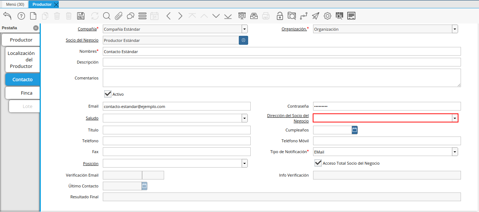
Task: Open attachments with the paperclip icon
Action: click(x=119, y=16)
